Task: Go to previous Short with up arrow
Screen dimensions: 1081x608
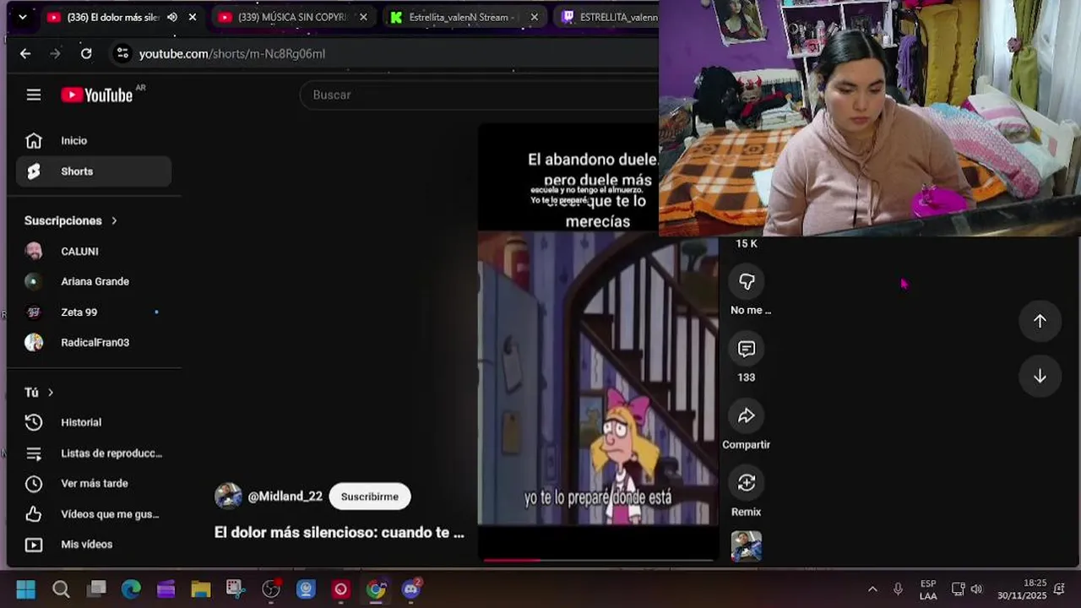Action: [x=1040, y=321]
